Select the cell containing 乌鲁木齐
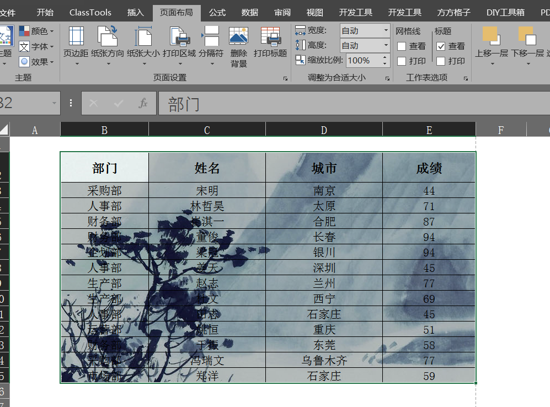 coord(324,360)
